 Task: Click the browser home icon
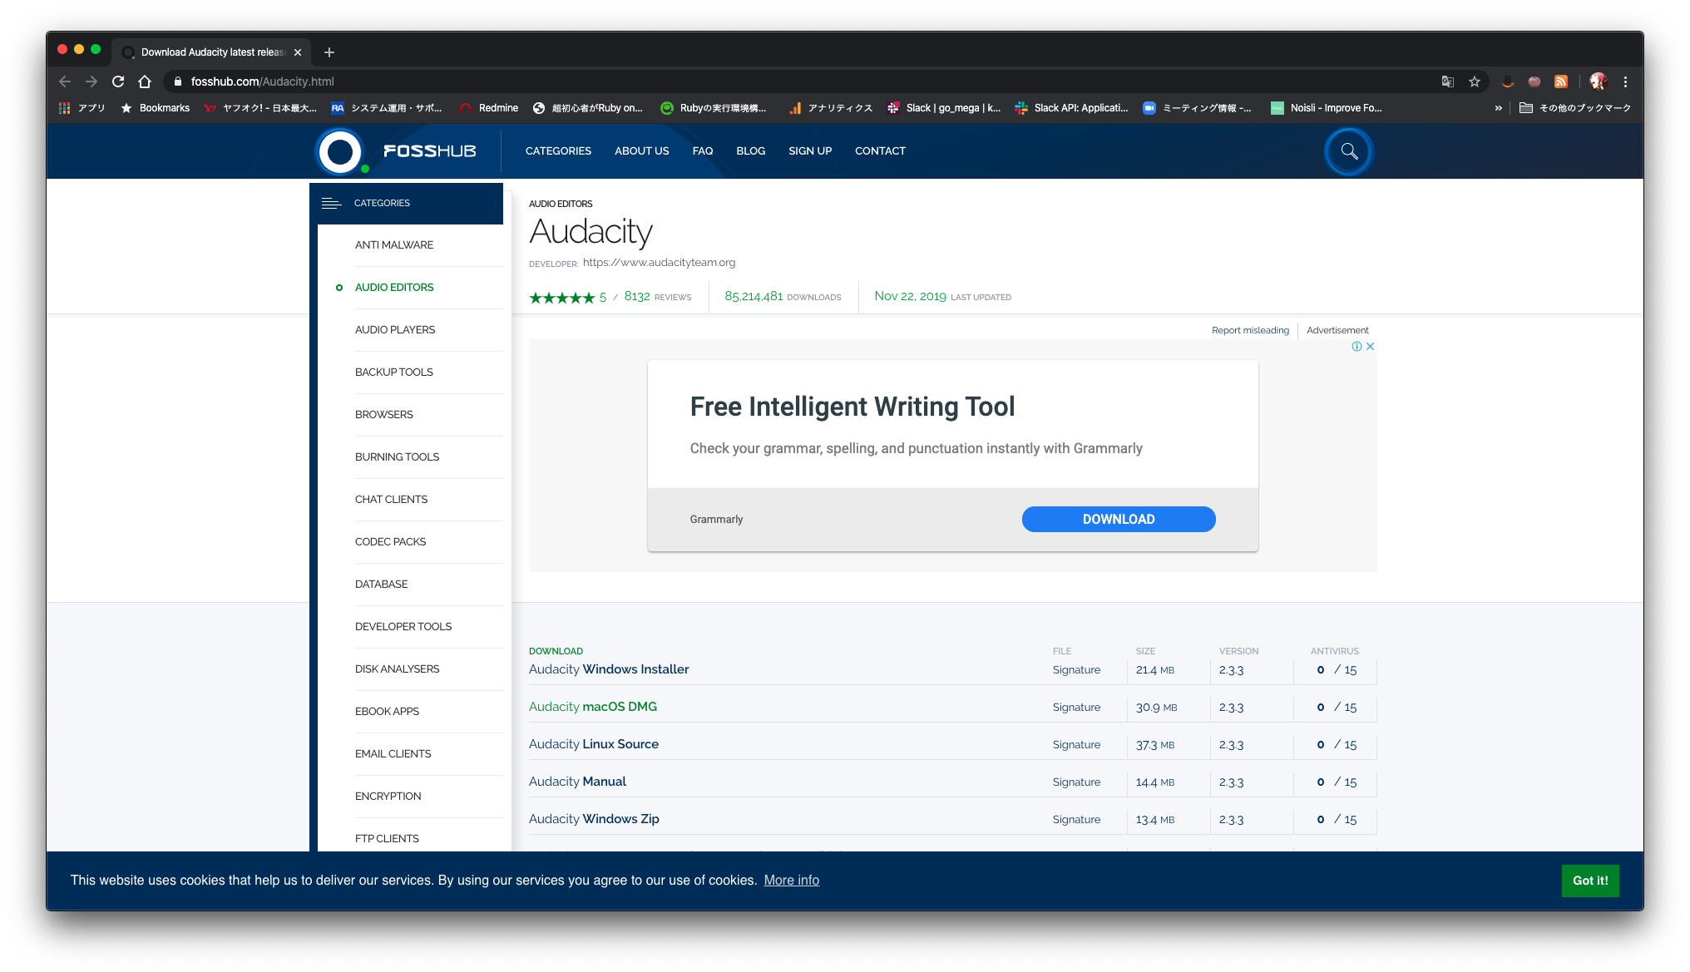145,81
